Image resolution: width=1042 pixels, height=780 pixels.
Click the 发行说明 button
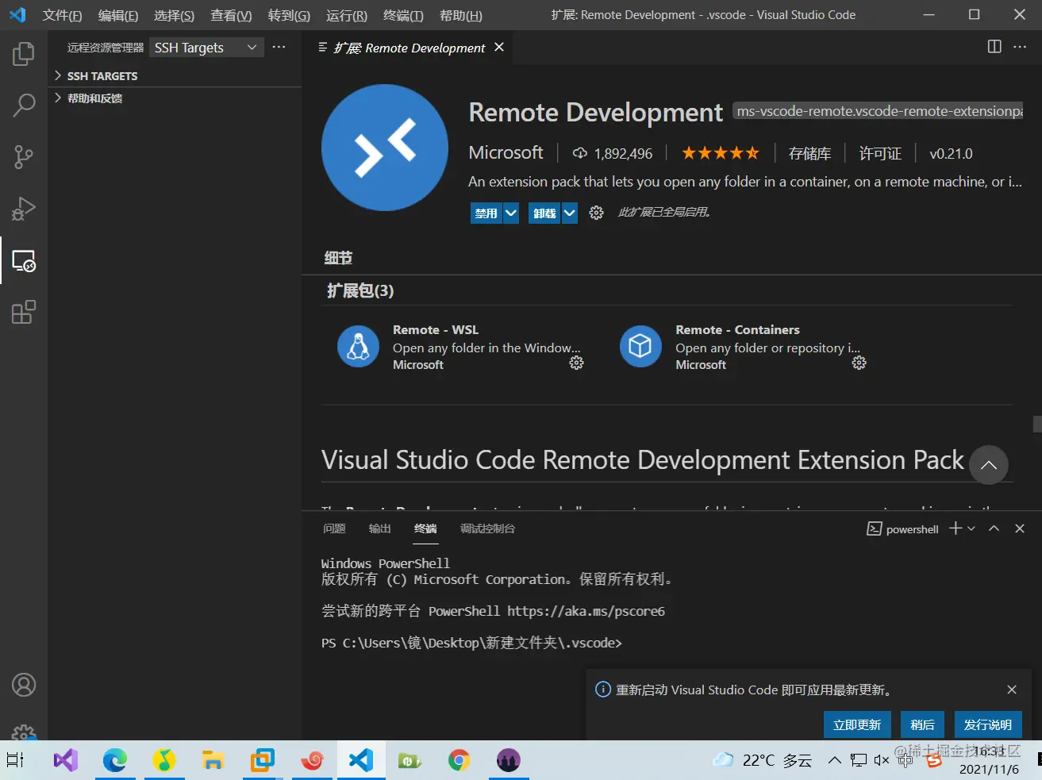987,724
